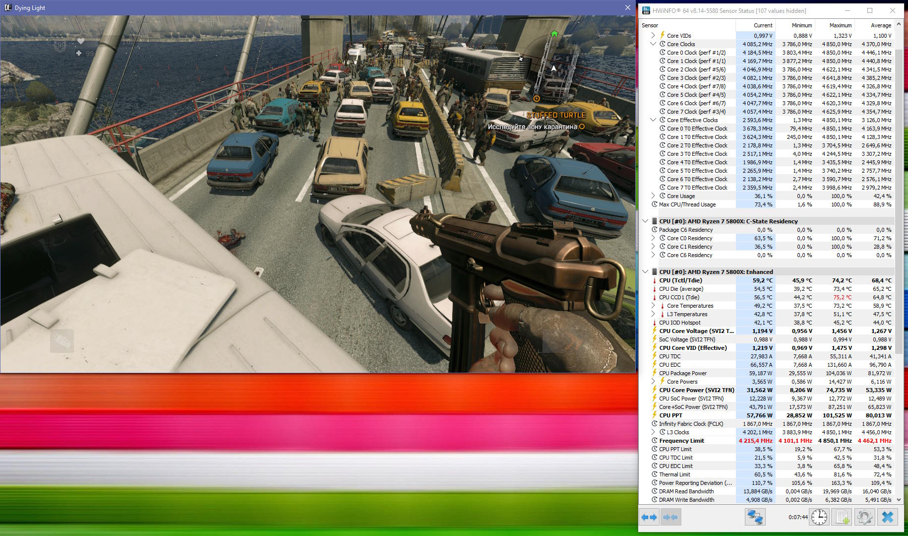Image resolution: width=908 pixels, height=536 pixels.
Task: Expand the Core Powers row
Action: (x=653, y=382)
